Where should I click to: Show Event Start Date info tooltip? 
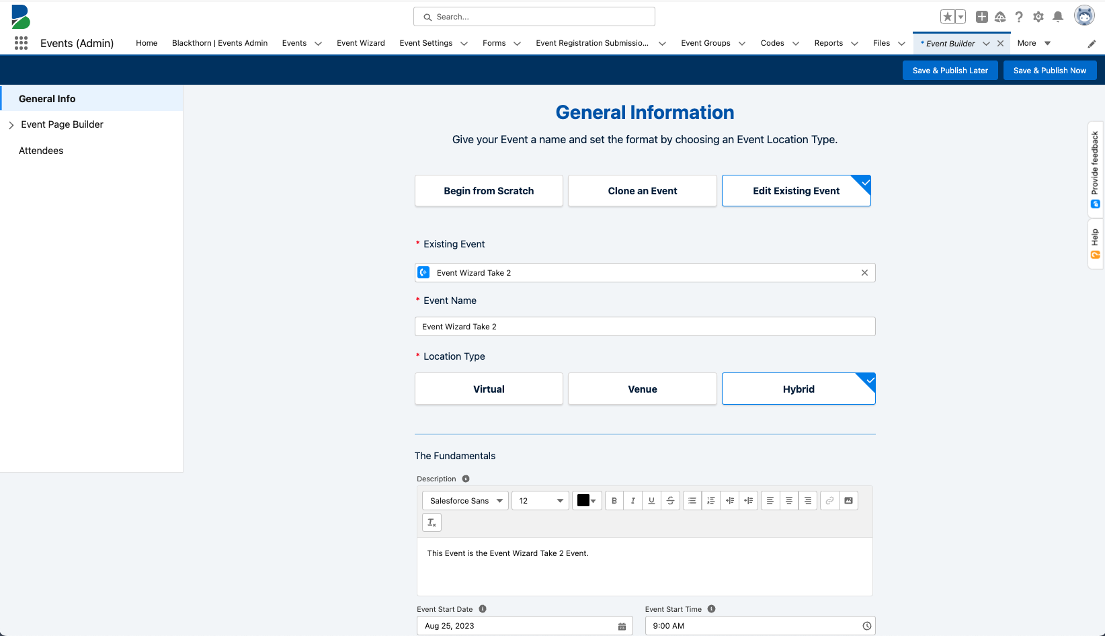coord(483,609)
